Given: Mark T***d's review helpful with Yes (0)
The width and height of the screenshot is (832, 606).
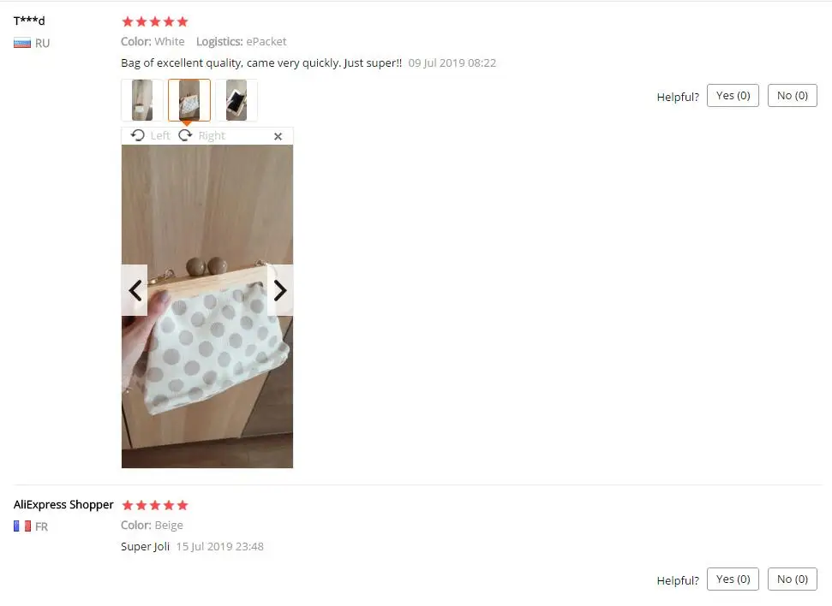Looking at the screenshot, I should [x=733, y=95].
